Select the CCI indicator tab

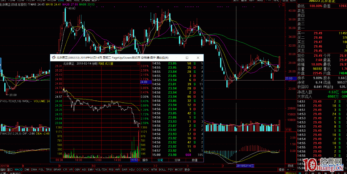(139, 170)
